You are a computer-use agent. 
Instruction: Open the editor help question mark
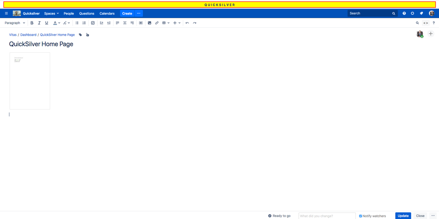[x=434, y=23]
